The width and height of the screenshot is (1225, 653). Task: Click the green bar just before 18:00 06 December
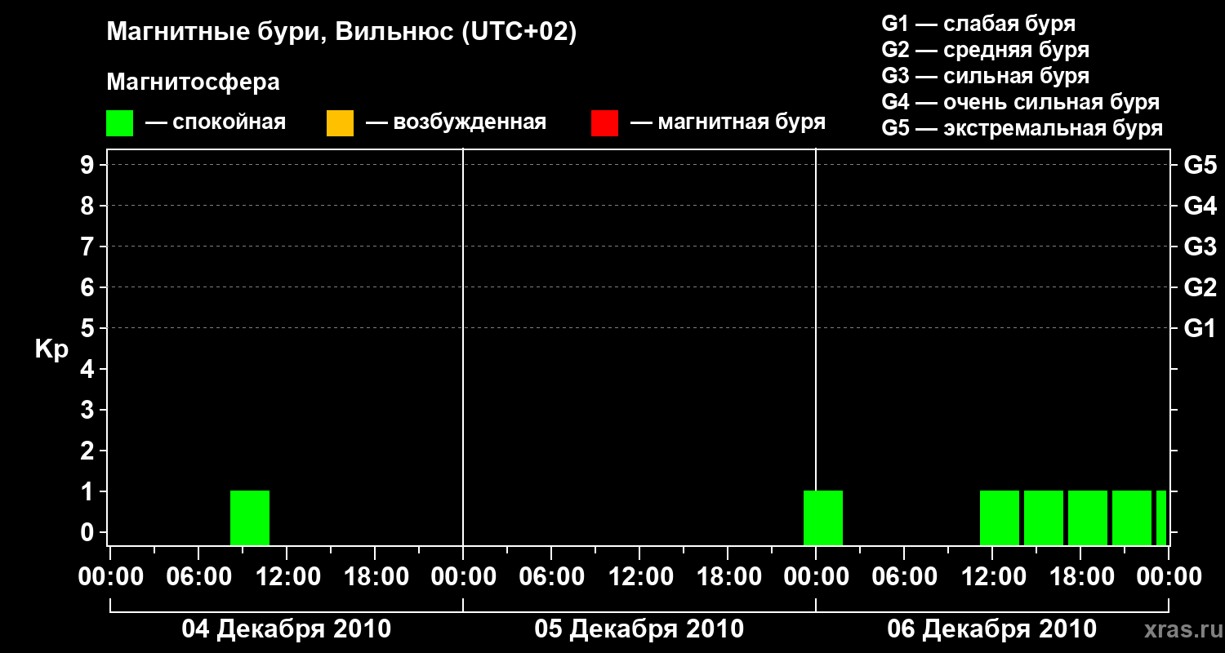(1044, 518)
